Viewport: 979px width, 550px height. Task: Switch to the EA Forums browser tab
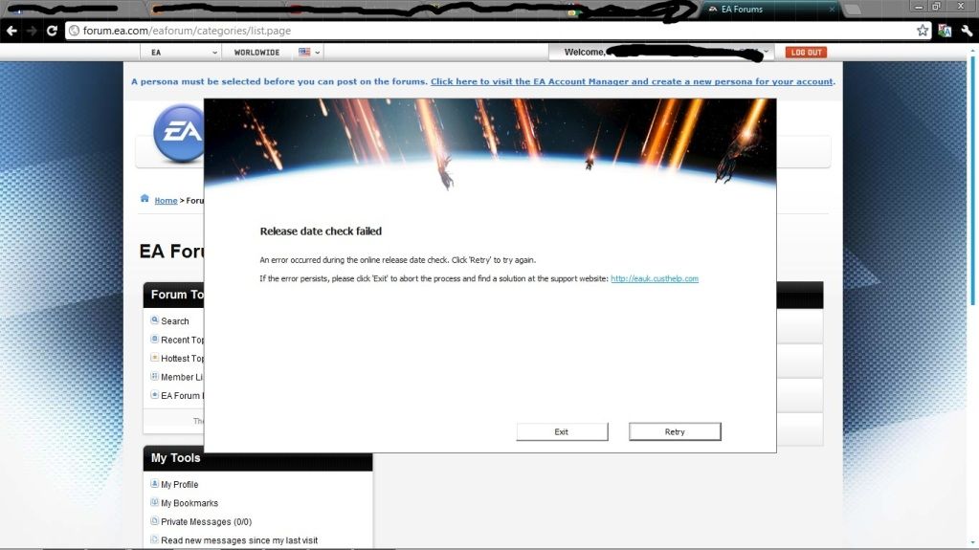click(x=765, y=10)
